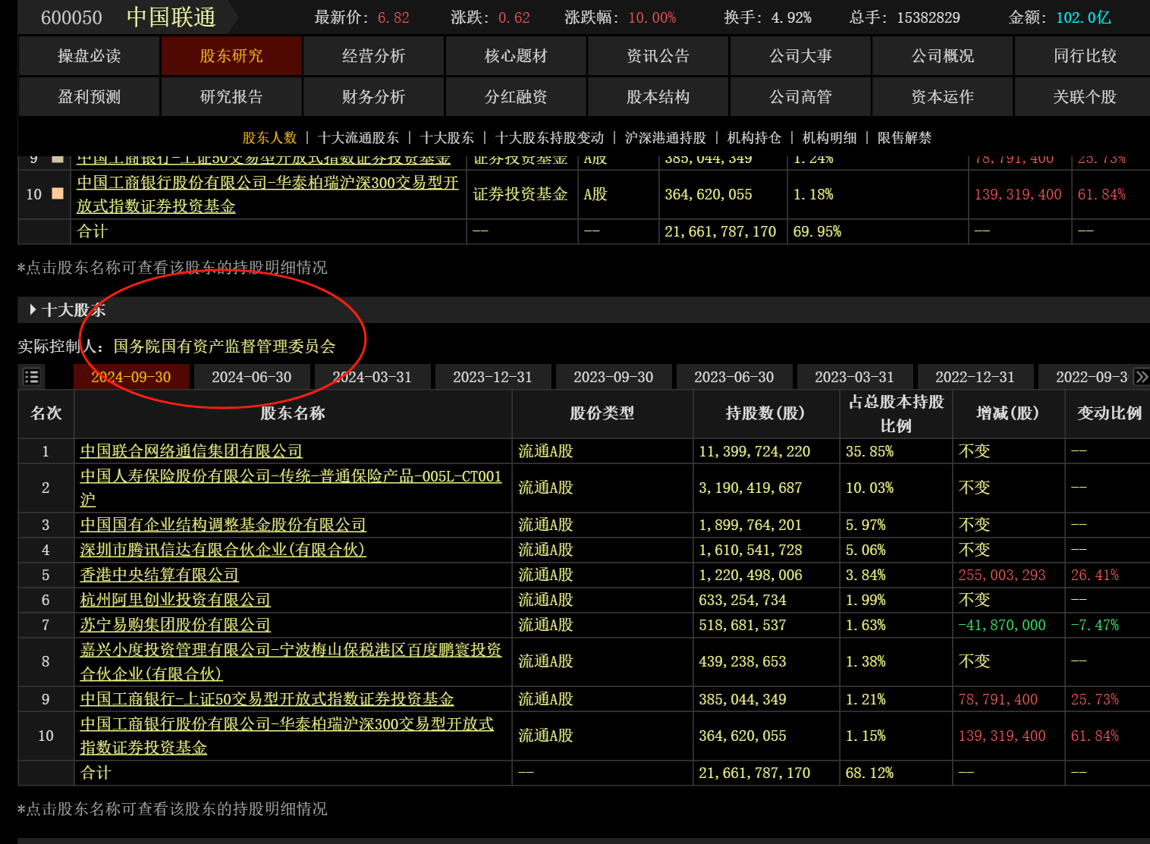
Task: Go to 股本结构 tab
Action: point(658,97)
